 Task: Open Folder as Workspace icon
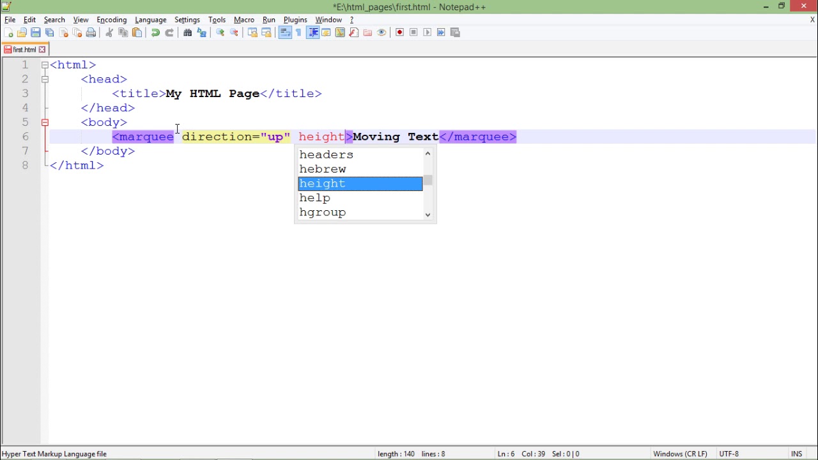367,33
